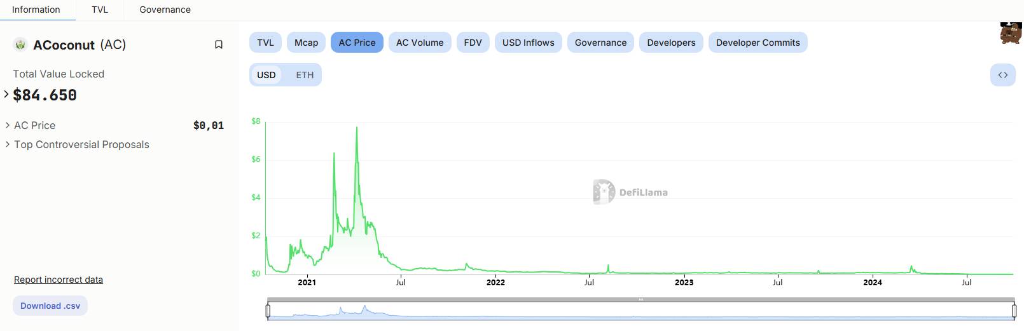Screen dimensions: 1024x331
Task: Open the Information tab
Action: click(x=36, y=10)
